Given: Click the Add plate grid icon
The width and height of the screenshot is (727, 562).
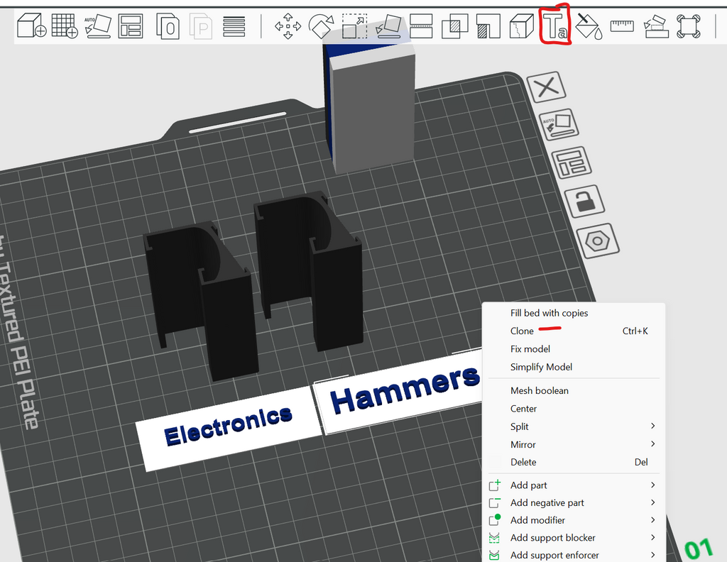Looking at the screenshot, I should [x=65, y=26].
